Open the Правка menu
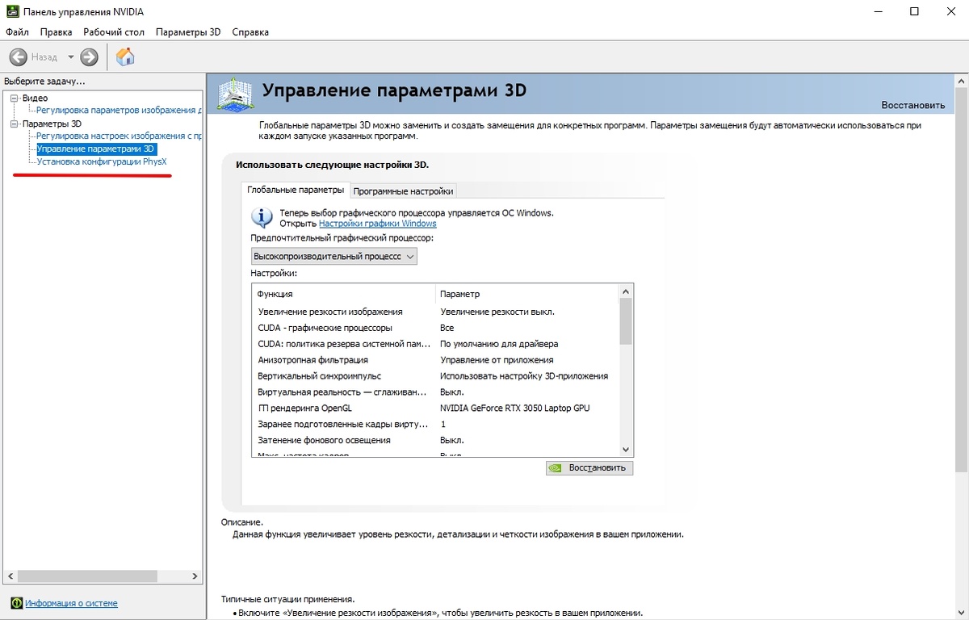The height and width of the screenshot is (620, 969). click(x=56, y=32)
